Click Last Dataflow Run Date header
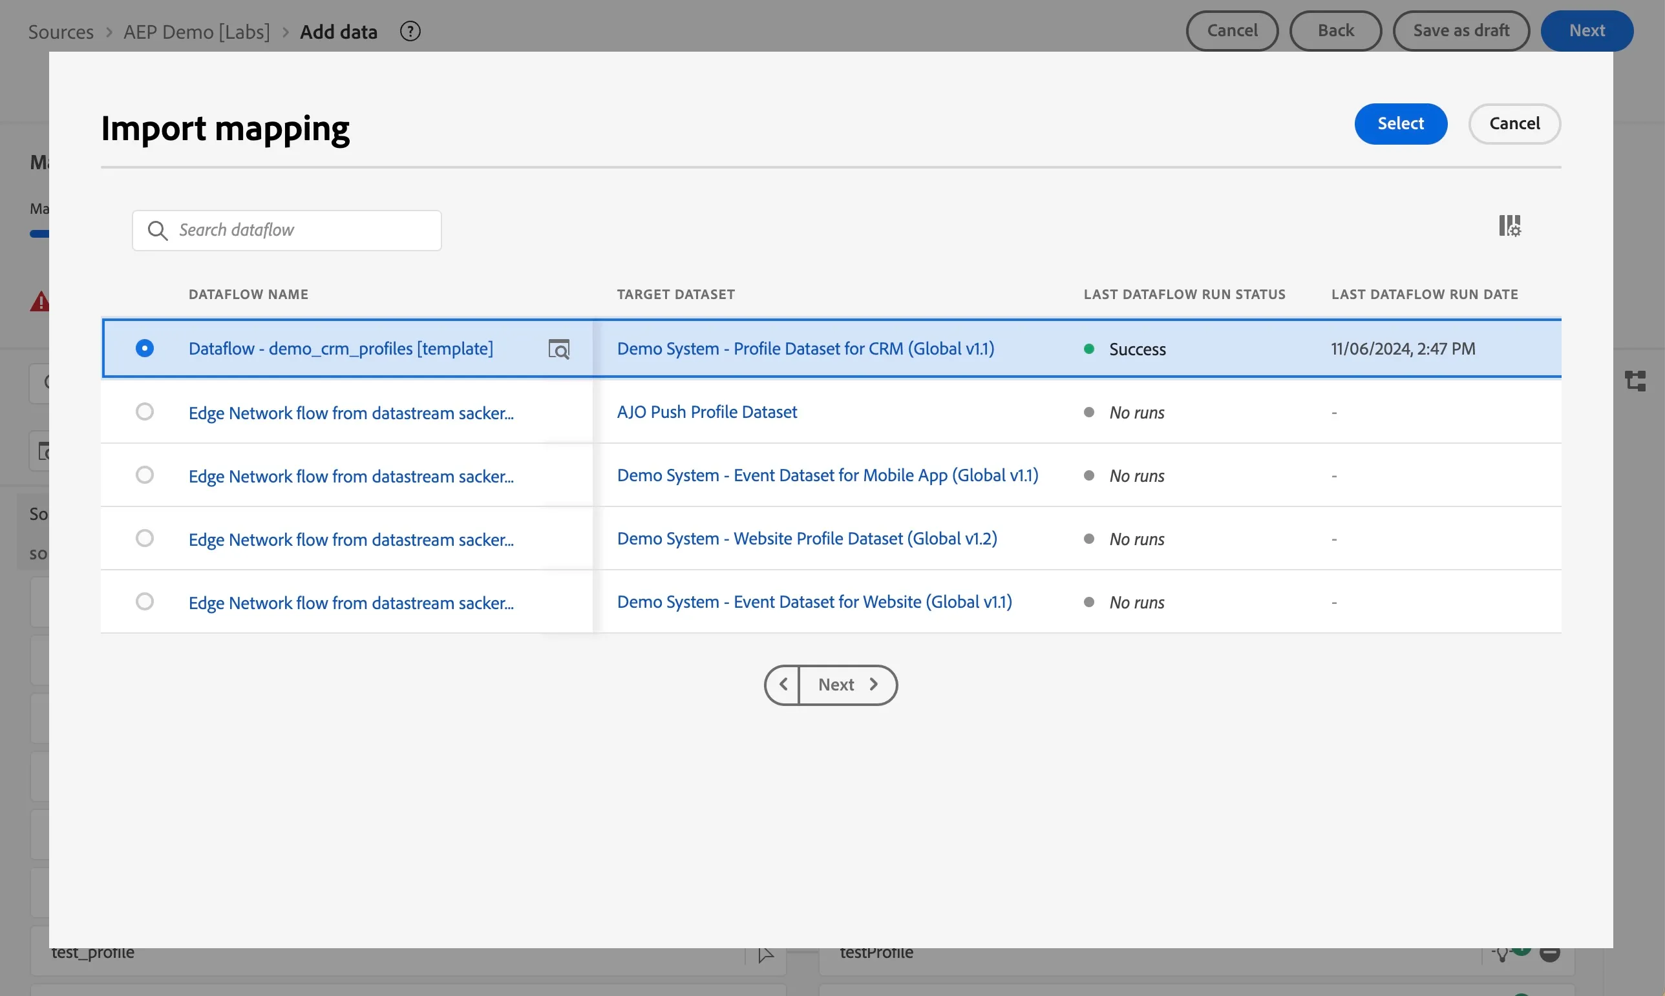 coord(1424,294)
